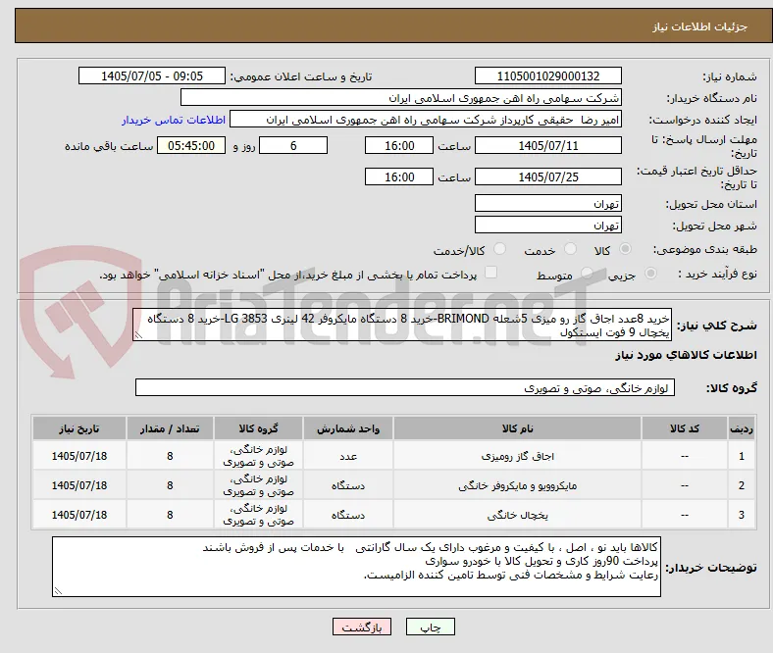Click the ردیف column header
The image size is (773, 653).
tap(741, 428)
